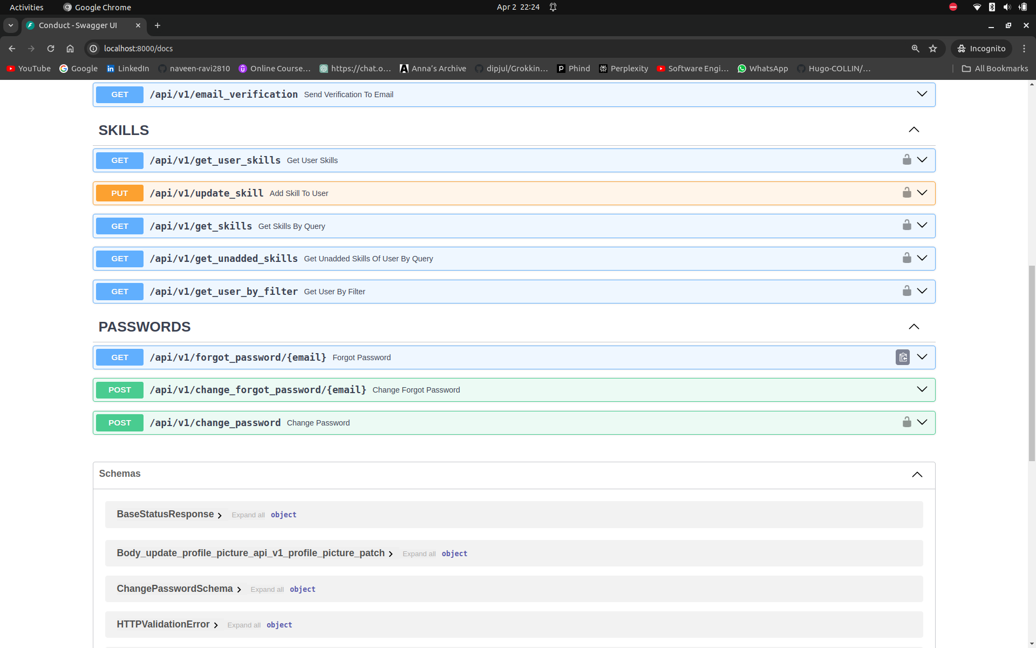Click Expand all for HTTPValidationError
The image size is (1036, 648).
pyautogui.click(x=244, y=625)
